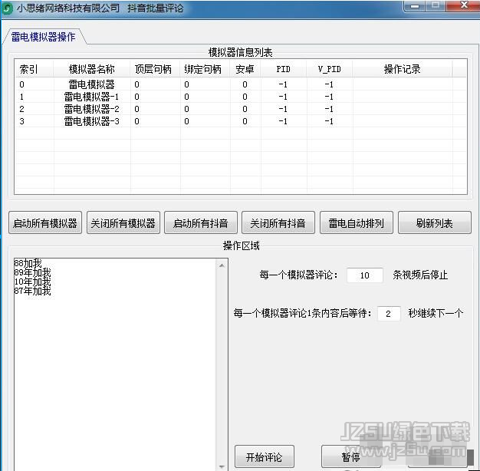
Task: Click the 暂停 pause button
Action: [x=351, y=456]
